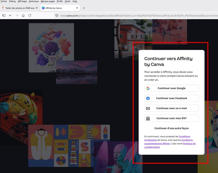Go back to the previous page
The height and width of the screenshot is (173, 218).
click(11, 15)
